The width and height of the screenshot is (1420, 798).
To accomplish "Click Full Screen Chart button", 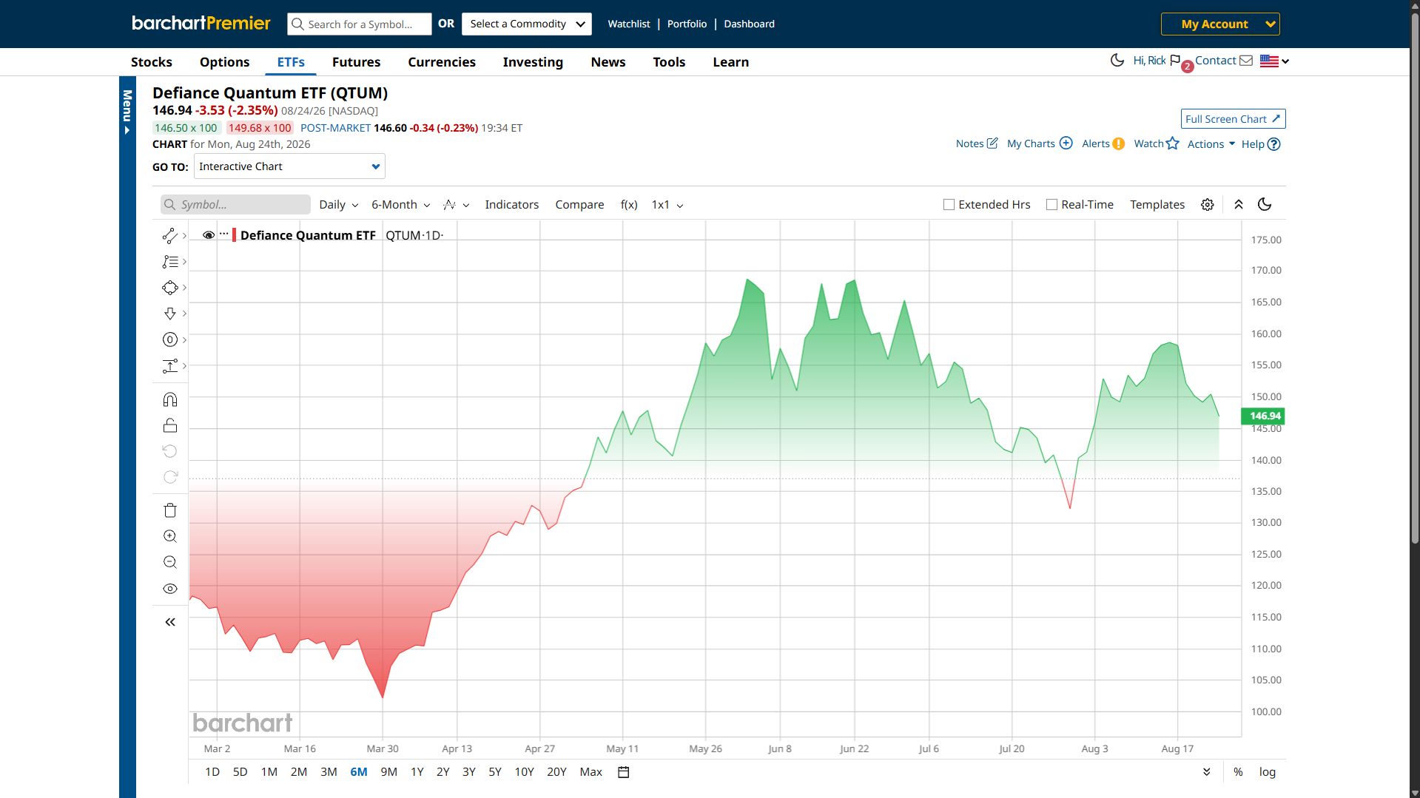I will (x=1233, y=119).
